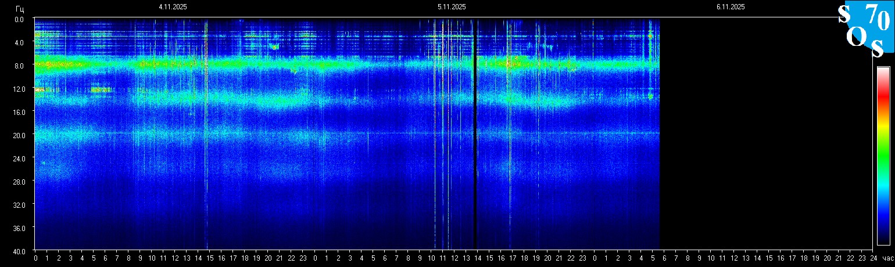Image resolution: width=895 pixels, height=267 pixels.
Task: Click the empty black area of 6.11.2025
Action: (x=766, y=133)
